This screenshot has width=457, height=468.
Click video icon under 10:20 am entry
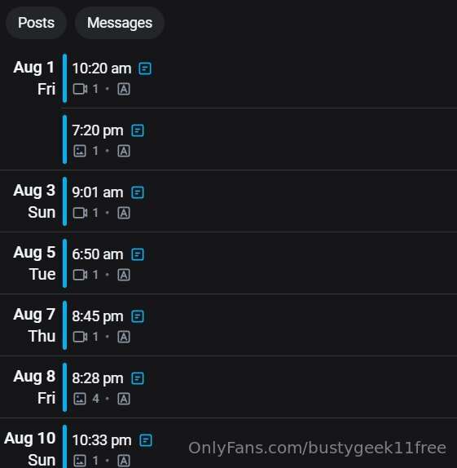tap(80, 89)
